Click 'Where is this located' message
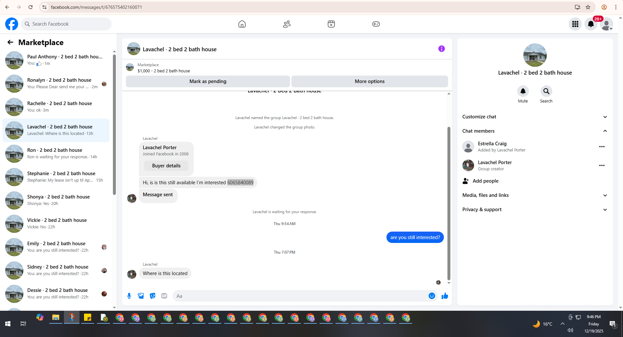623x337 pixels. click(x=165, y=273)
